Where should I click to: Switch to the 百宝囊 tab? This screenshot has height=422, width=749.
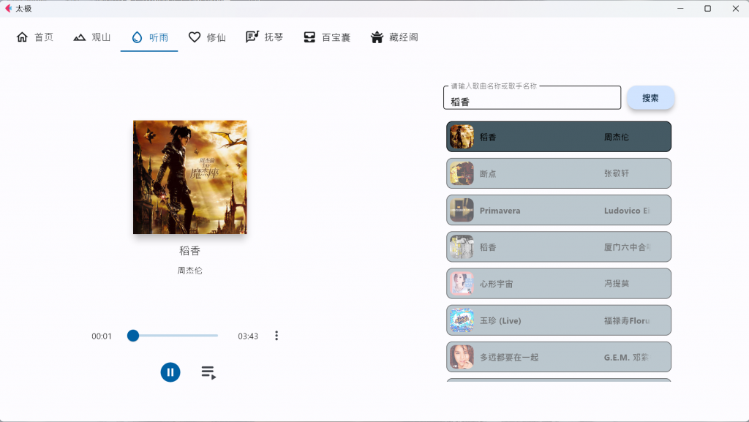[x=327, y=37]
